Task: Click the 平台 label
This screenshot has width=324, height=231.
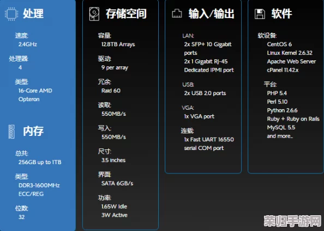Action: [x=271, y=84]
